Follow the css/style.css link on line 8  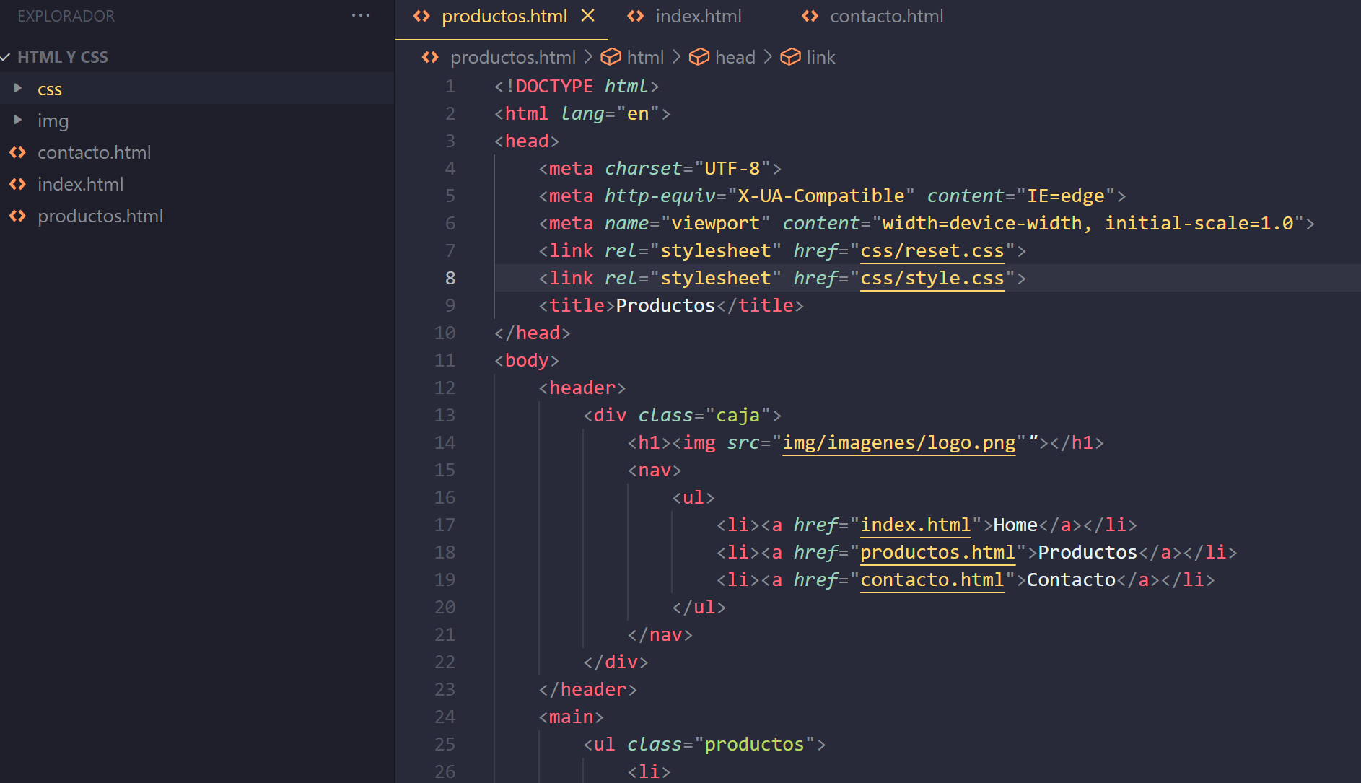coord(932,278)
